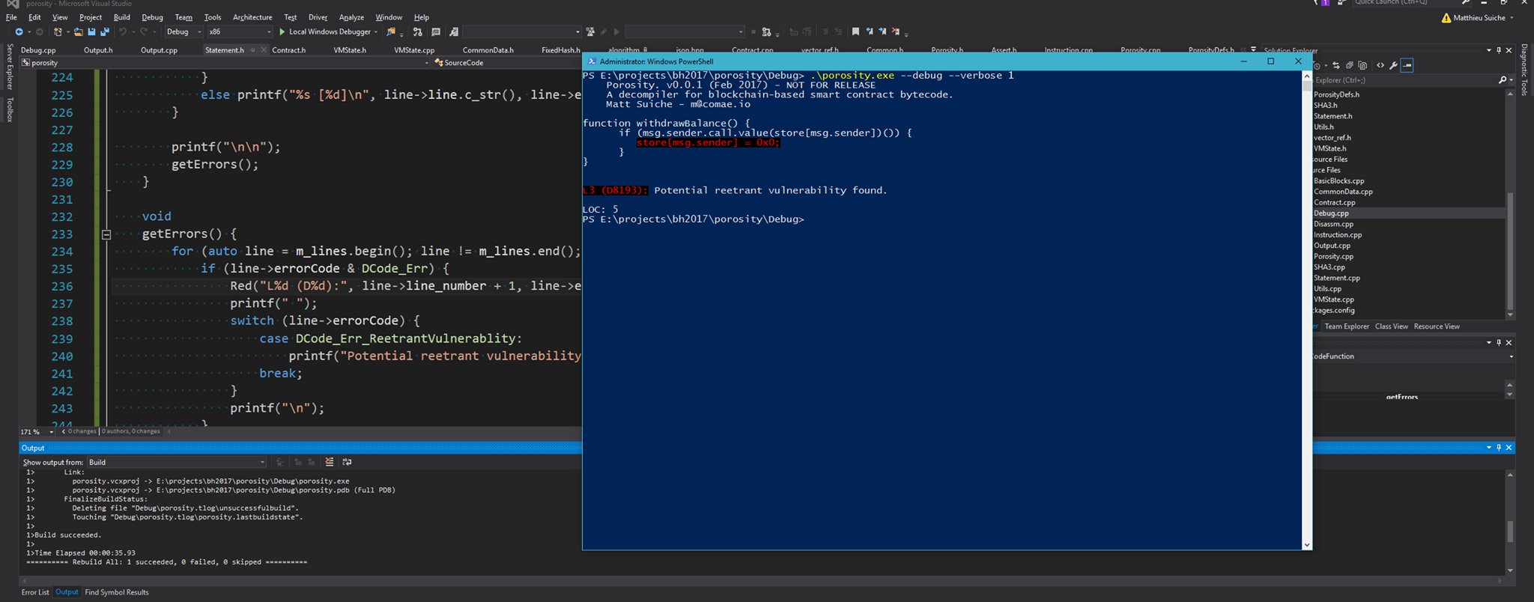
Task: Pin the Output panel
Action: tap(1499, 447)
